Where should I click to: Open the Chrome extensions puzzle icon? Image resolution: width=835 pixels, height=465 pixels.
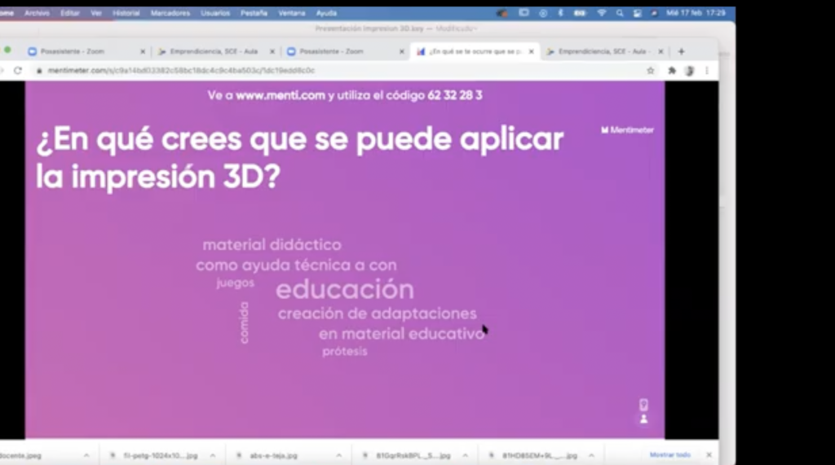(x=672, y=71)
